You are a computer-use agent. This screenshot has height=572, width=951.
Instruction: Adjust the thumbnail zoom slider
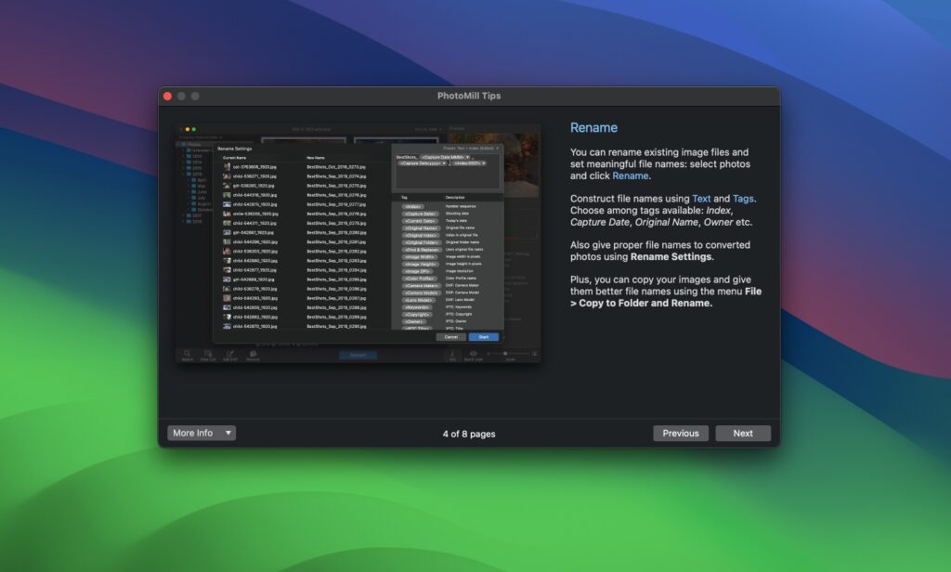(507, 354)
